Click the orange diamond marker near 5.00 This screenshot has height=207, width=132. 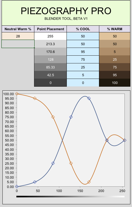[89, 182]
